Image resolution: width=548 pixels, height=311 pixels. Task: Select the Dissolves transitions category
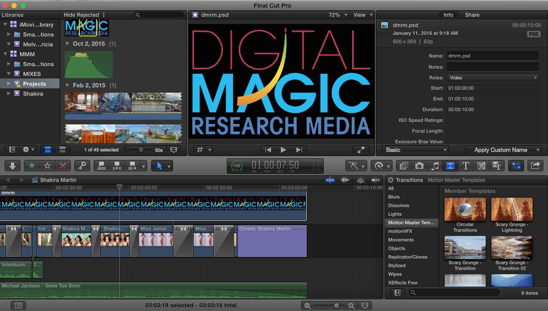pos(398,206)
